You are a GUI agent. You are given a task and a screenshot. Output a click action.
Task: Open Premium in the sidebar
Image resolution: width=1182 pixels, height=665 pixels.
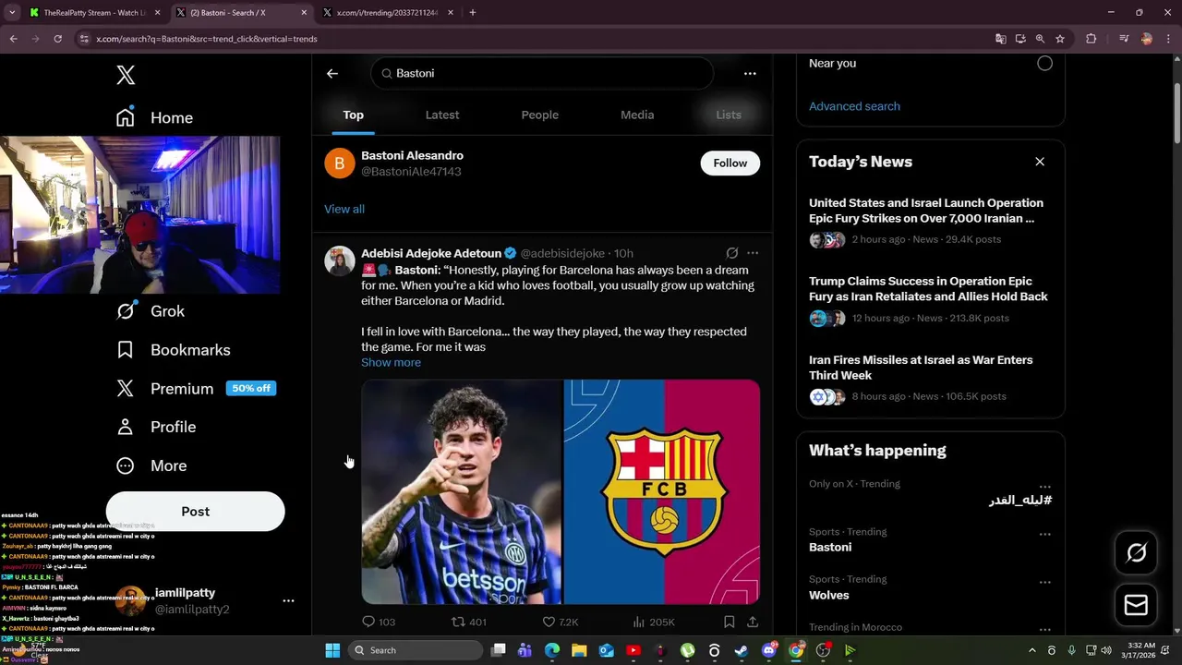point(195,389)
